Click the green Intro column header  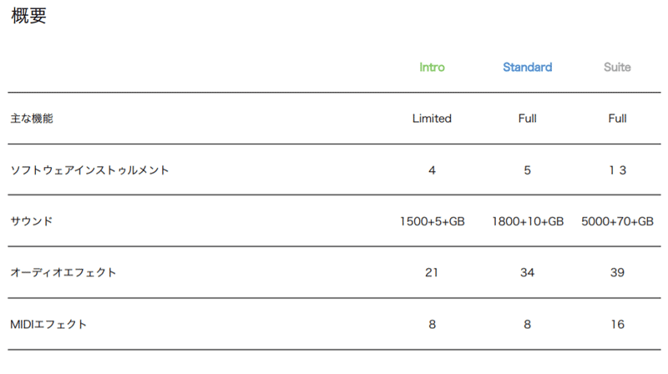(x=432, y=68)
